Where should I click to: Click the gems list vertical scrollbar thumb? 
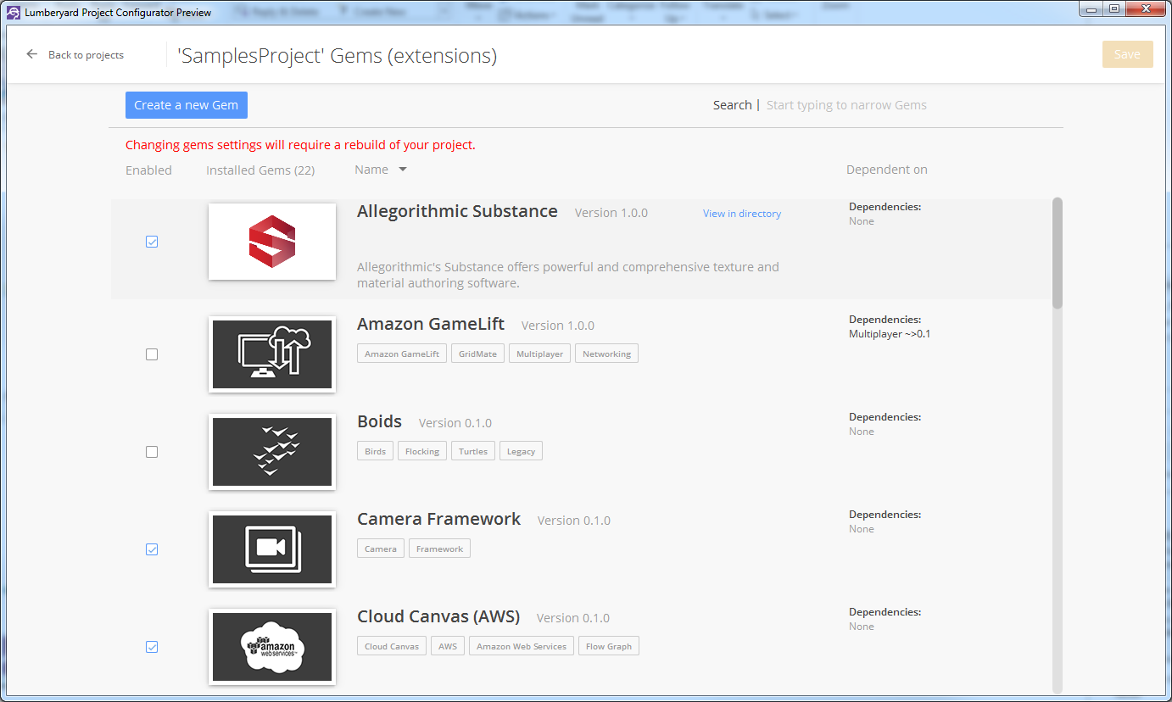[x=1057, y=253]
